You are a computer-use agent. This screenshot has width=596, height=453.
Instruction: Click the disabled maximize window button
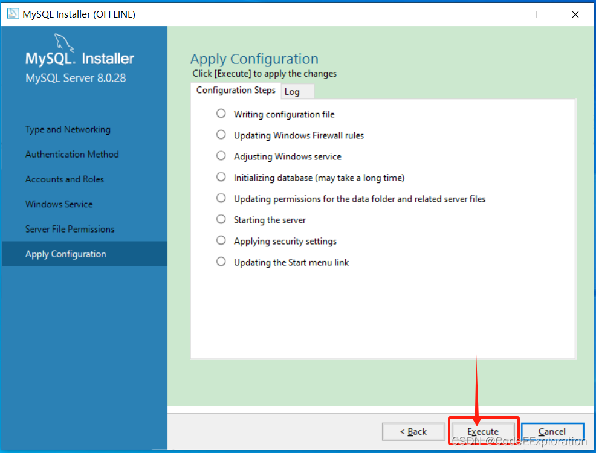coord(539,14)
